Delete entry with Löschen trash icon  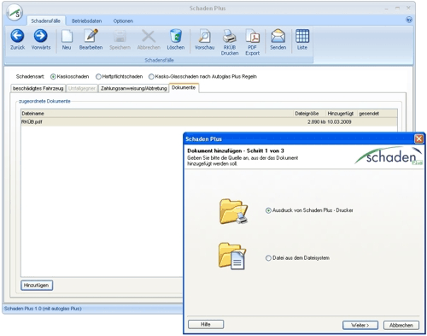click(x=176, y=36)
